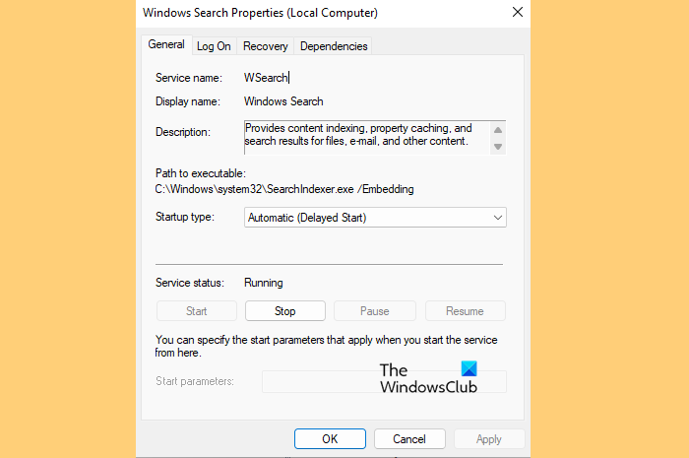Dismiss the dialog with Cancel

tap(409, 438)
